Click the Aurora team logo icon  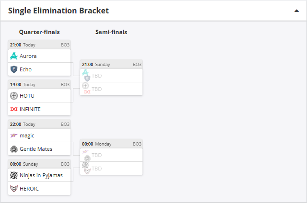click(14, 56)
